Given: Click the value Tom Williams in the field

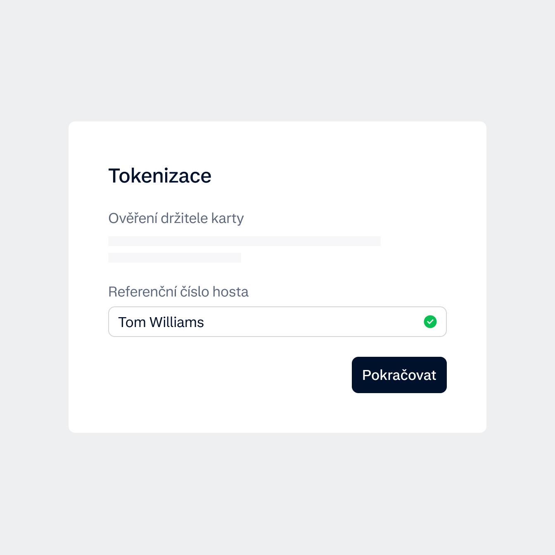Looking at the screenshot, I should click(161, 322).
